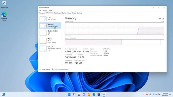Click the 4.5 GB (259 MB) in-use value
The height and width of the screenshot is (97, 173).
[73, 51]
